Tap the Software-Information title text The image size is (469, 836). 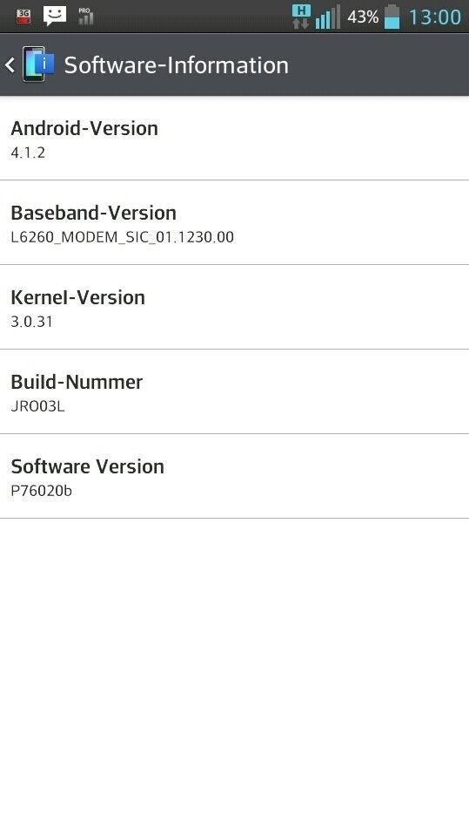[x=177, y=65]
